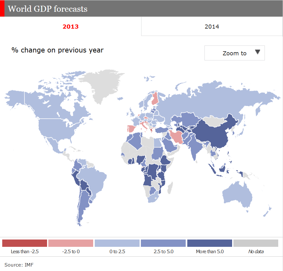Switch to the 2014 forecast tab
Viewport: 283px width, 271px height.
tap(212, 26)
